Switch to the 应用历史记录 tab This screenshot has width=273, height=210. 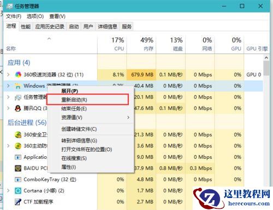pyautogui.click(x=50, y=27)
